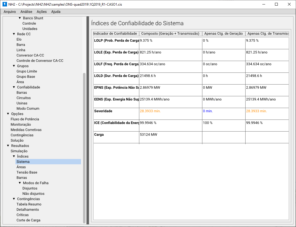Select the EPNS 2.86979 MW composite cell
Viewport: 296px width, 227px height.
(171, 90)
